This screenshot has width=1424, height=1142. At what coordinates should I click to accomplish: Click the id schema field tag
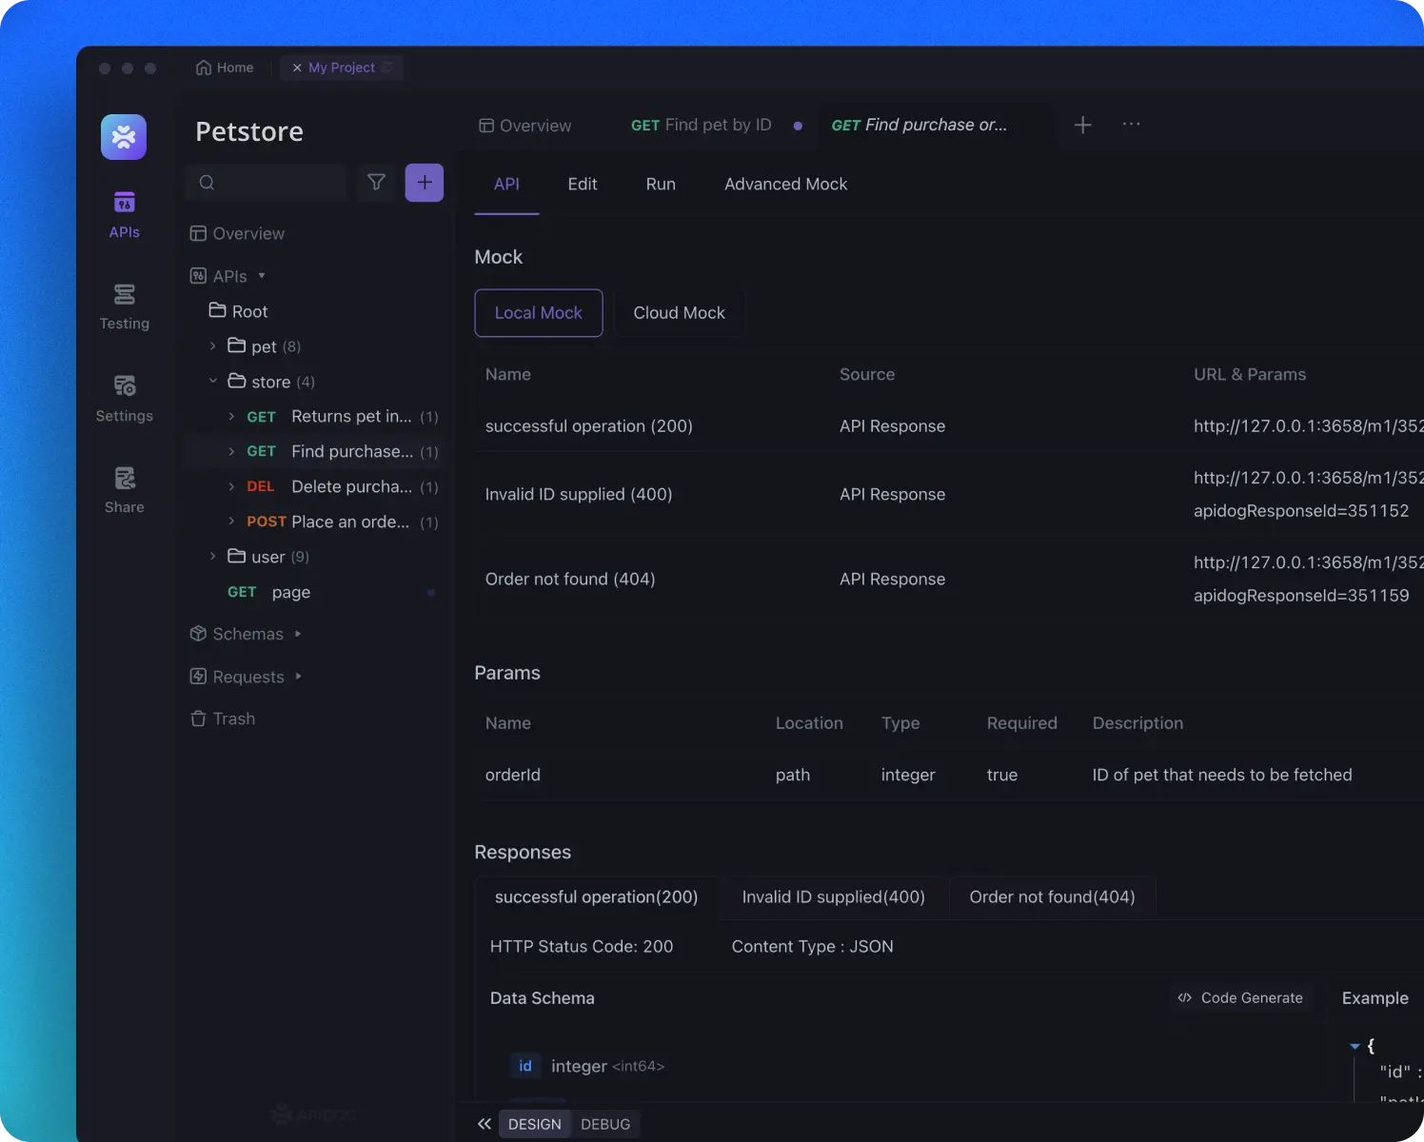pos(525,1066)
